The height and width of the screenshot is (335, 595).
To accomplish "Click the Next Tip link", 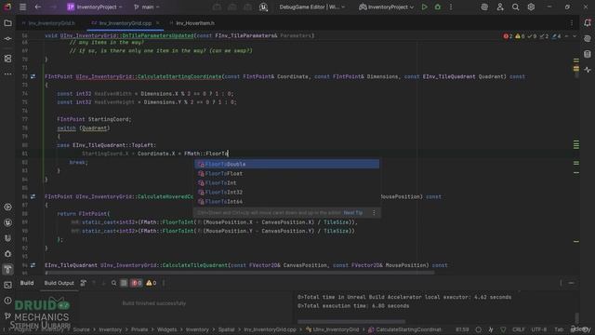I will coord(353,213).
